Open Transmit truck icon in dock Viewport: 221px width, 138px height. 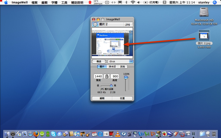[65, 134]
